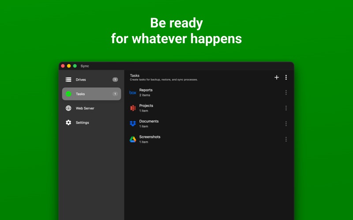
Task: Minimize the Sync window with yellow button
Action: click(x=69, y=66)
